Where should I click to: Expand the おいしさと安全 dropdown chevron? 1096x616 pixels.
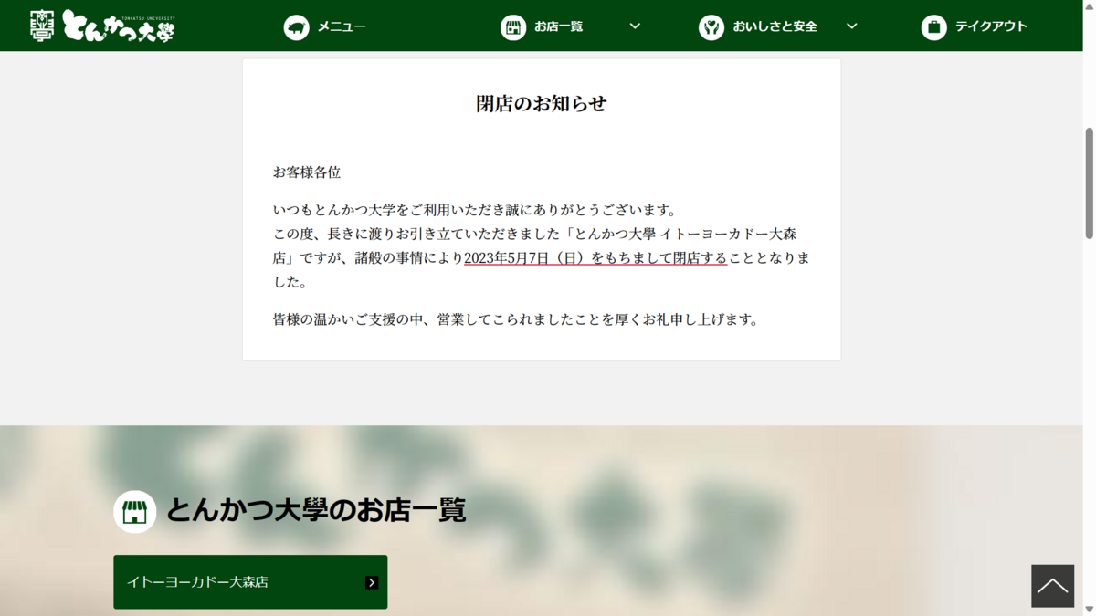[851, 26]
